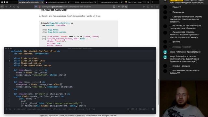Click the redirect Routes.chat_path line
The width and height of the screenshot is (208, 117).
point(54,106)
